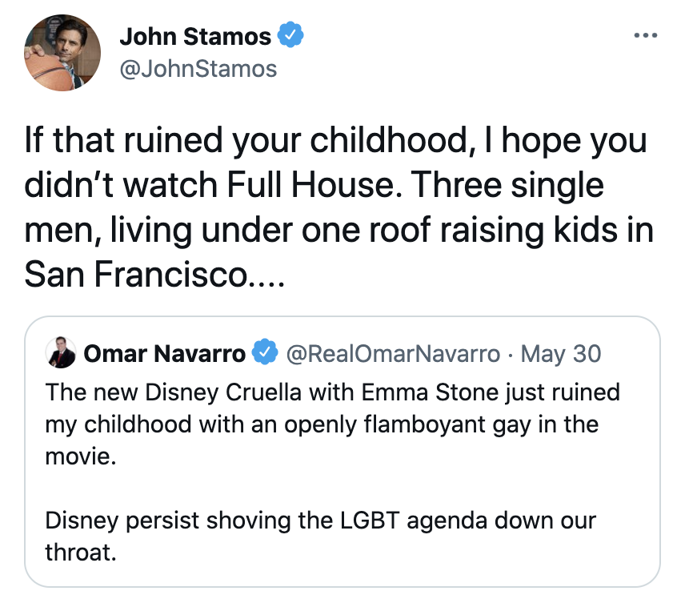Click the main tweet text about Full House
Screen dimensions: 685x607
click(x=338, y=207)
